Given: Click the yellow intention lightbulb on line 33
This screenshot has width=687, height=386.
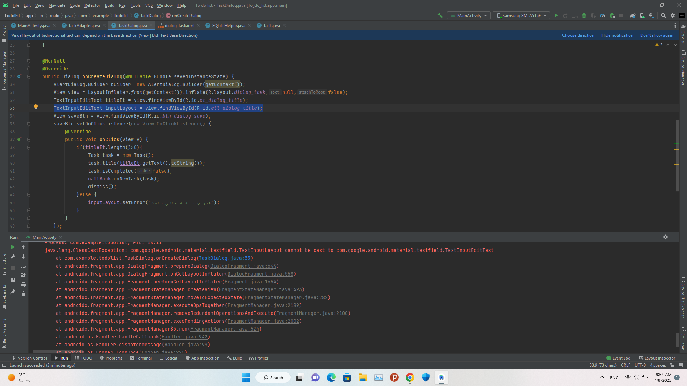Looking at the screenshot, I should coord(36,107).
